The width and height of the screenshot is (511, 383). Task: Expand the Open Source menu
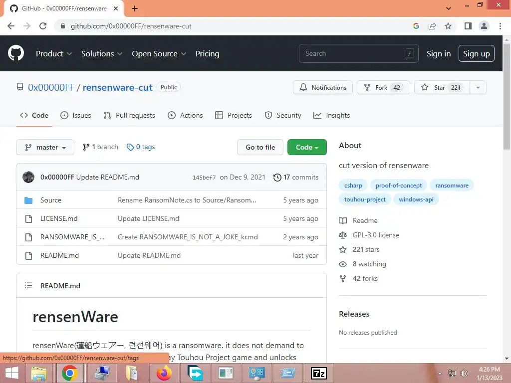[x=159, y=53]
